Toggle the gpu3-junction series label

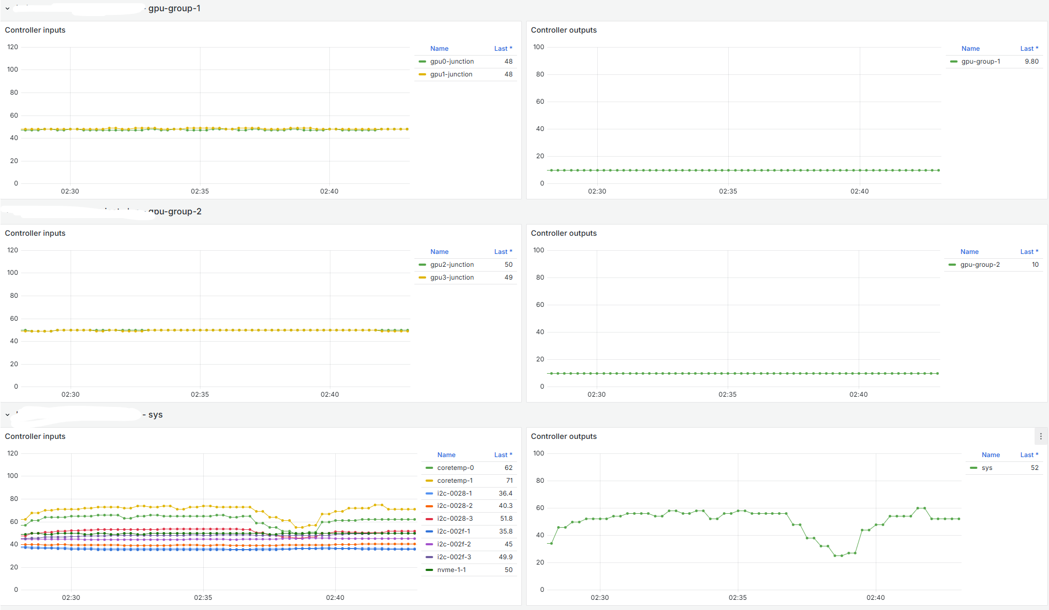pos(452,277)
